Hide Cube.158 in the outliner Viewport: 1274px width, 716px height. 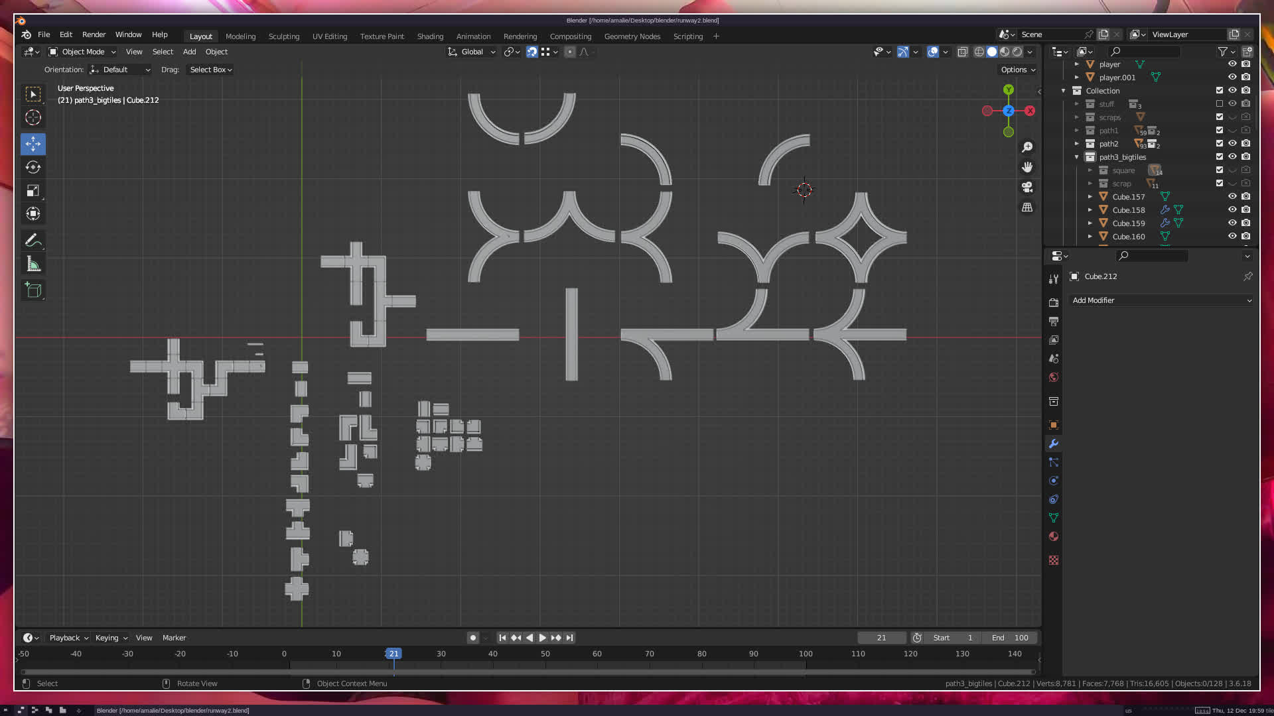(x=1232, y=209)
